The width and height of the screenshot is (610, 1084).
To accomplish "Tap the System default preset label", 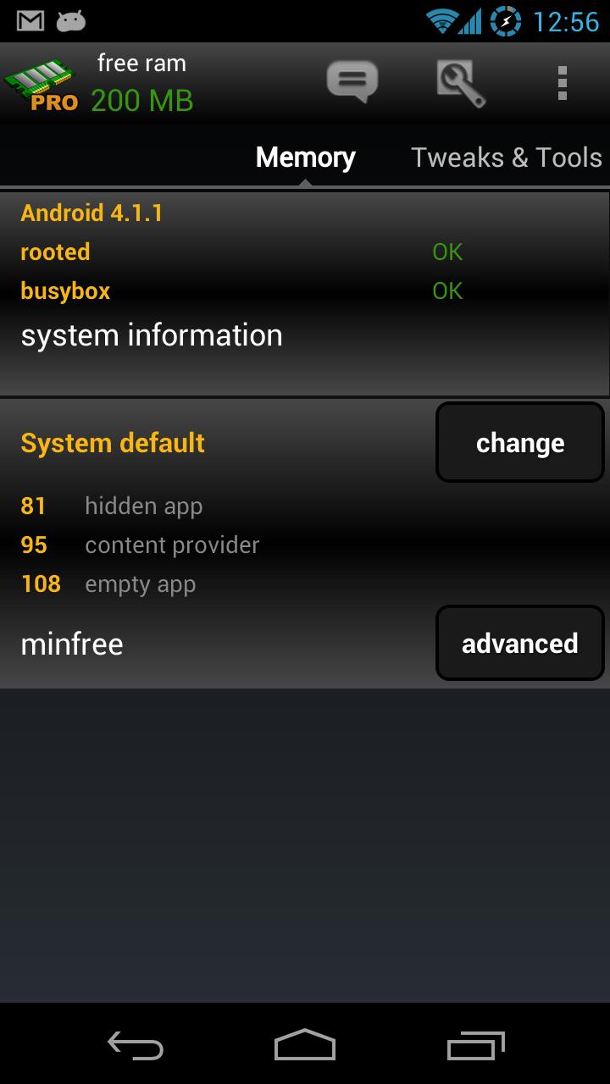I will click(x=113, y=443).
